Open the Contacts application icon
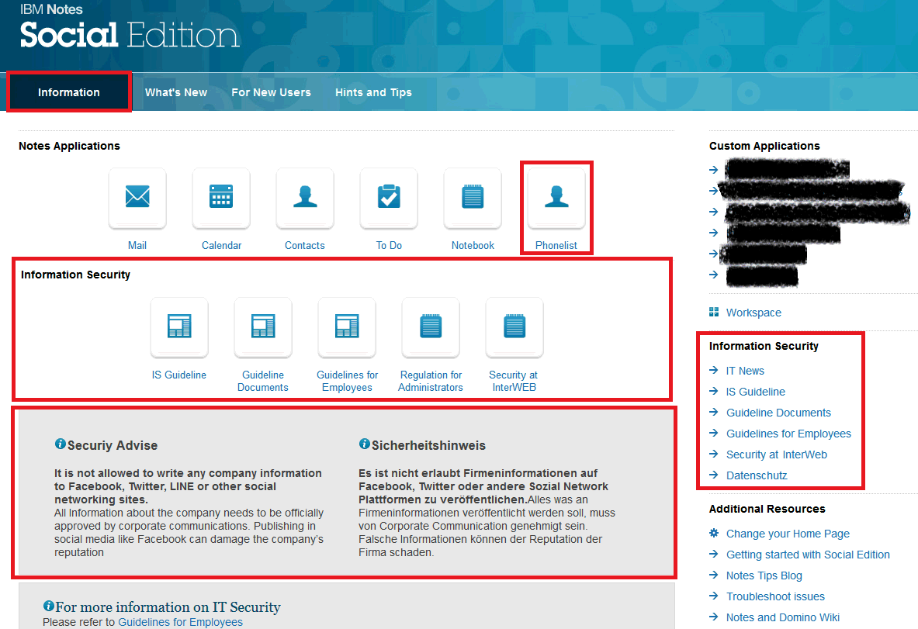The image size is (918, 629). click(x=305, y=199)
